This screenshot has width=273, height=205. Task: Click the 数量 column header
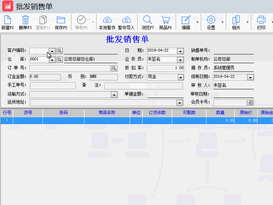point(220,113)
